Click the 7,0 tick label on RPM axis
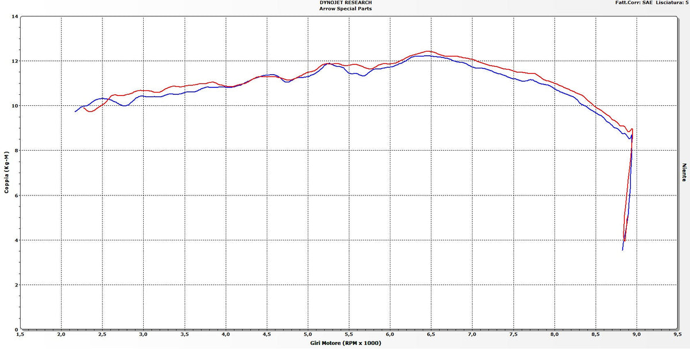 472,334
